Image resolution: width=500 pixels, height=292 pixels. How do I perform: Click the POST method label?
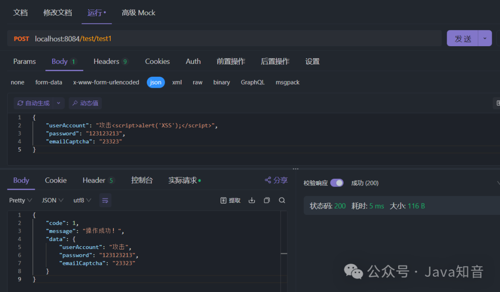point(21,39)
